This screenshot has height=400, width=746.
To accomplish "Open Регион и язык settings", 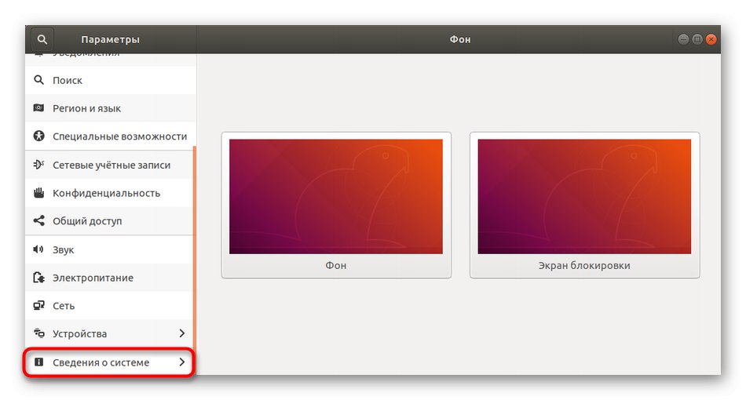I will (x=110, y=108).
